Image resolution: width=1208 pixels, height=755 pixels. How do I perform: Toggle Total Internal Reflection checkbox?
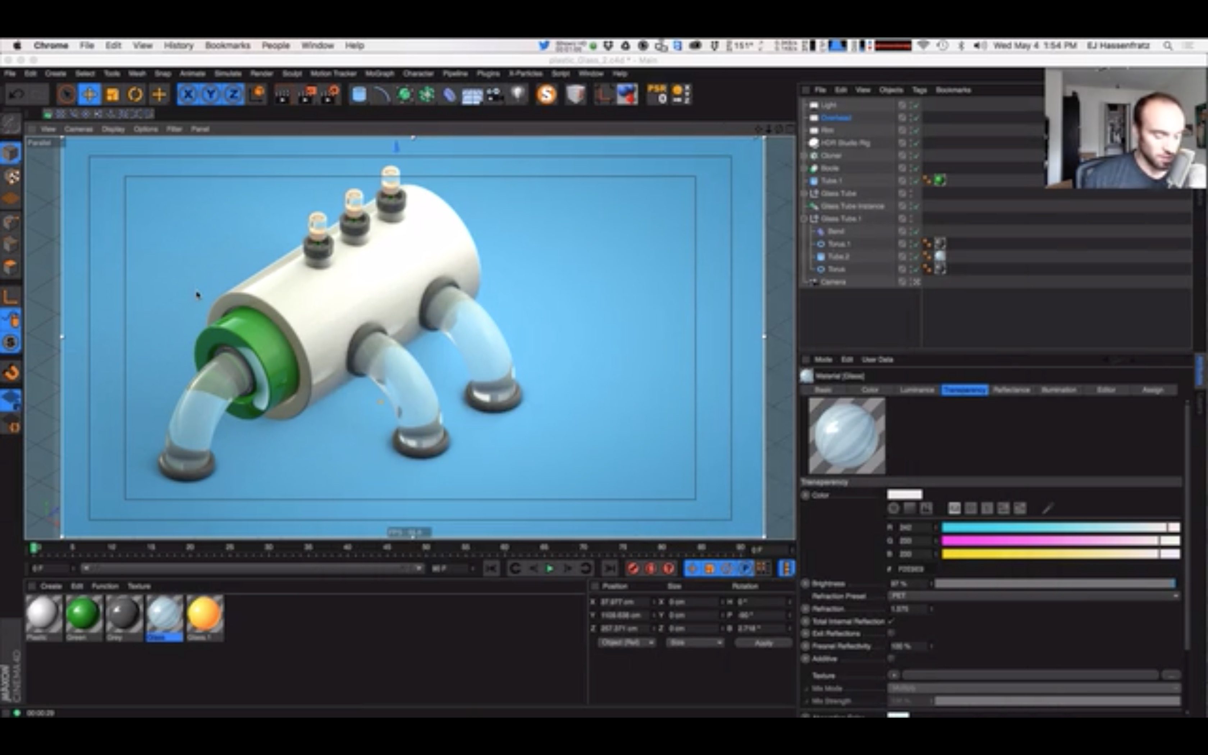click(891, 621)
